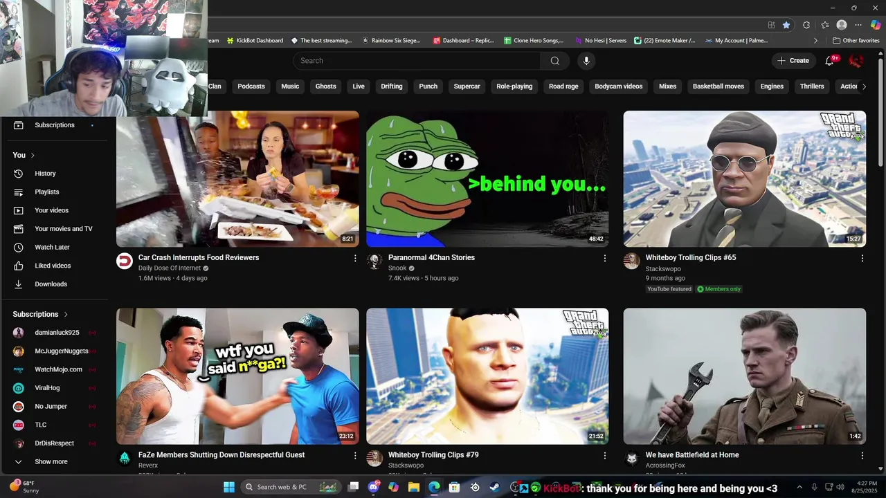This screenshot has width=886, height=498.
Task: Open more options for FaZe Members video
Action: coord(355,456)
